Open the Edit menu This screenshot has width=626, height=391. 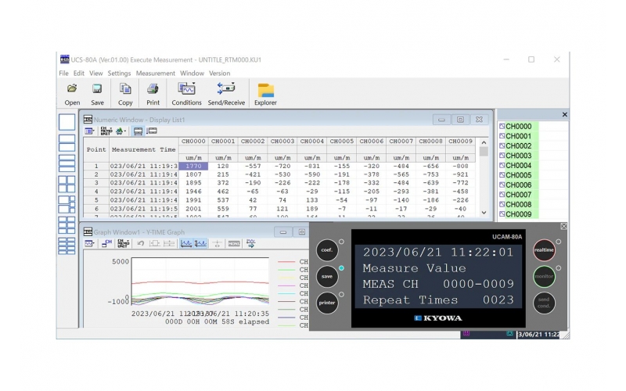[79, 74]
